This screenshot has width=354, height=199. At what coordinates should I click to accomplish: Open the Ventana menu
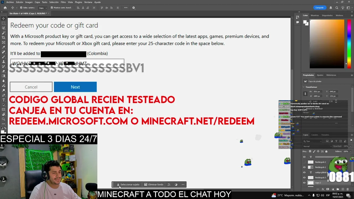point(88,2)
